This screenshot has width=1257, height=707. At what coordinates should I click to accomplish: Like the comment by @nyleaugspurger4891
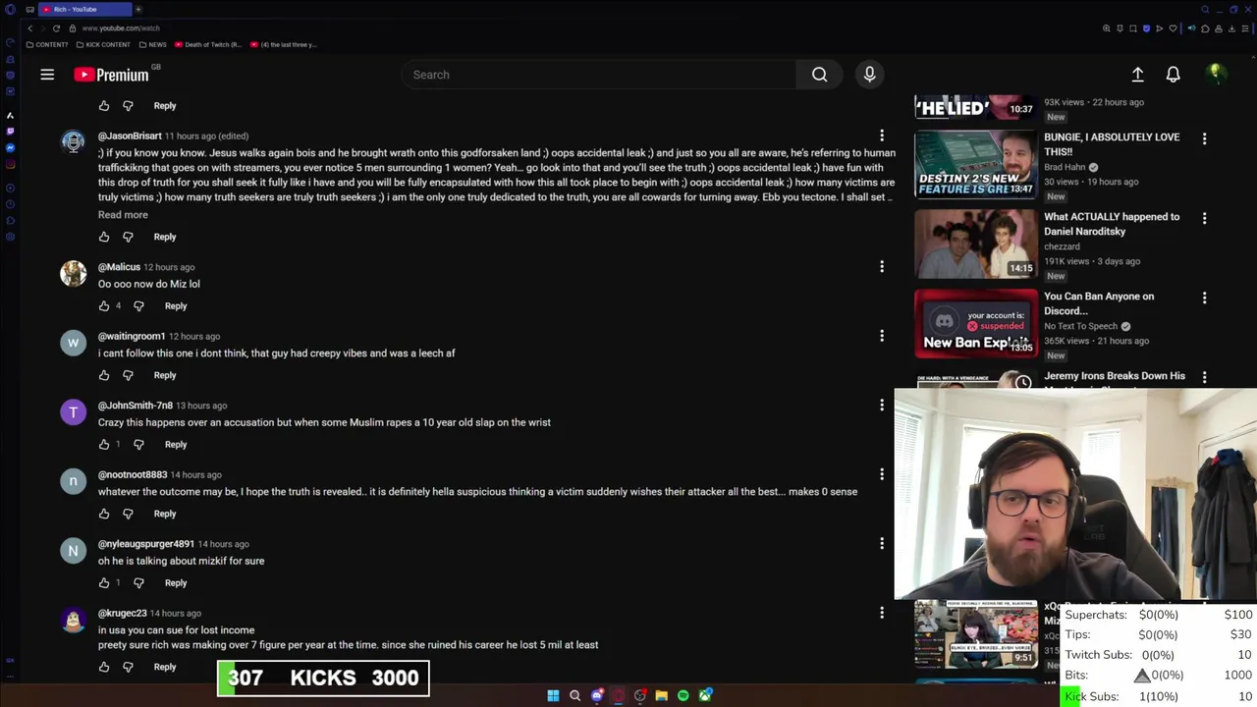pyautogui.click(x=104, y=583)
